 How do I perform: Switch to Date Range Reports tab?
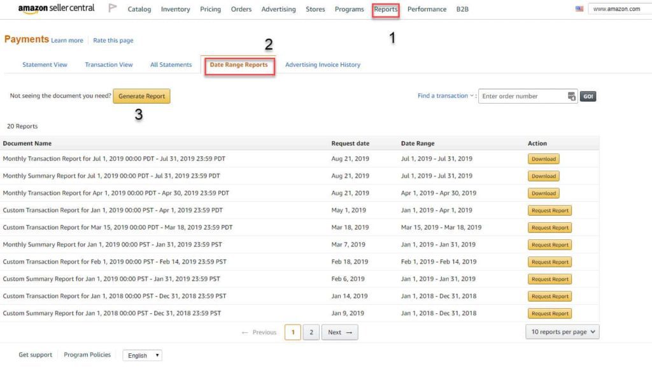click(239, 65)
